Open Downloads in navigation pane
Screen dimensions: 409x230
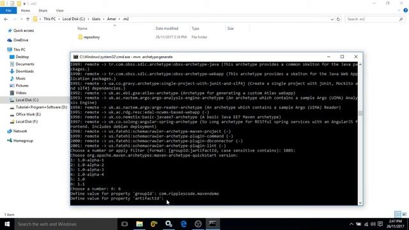tap(24, 71)
